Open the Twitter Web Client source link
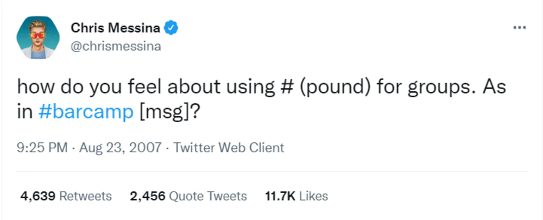This screenshot has height=220, width=543. (x=229, y=147)
